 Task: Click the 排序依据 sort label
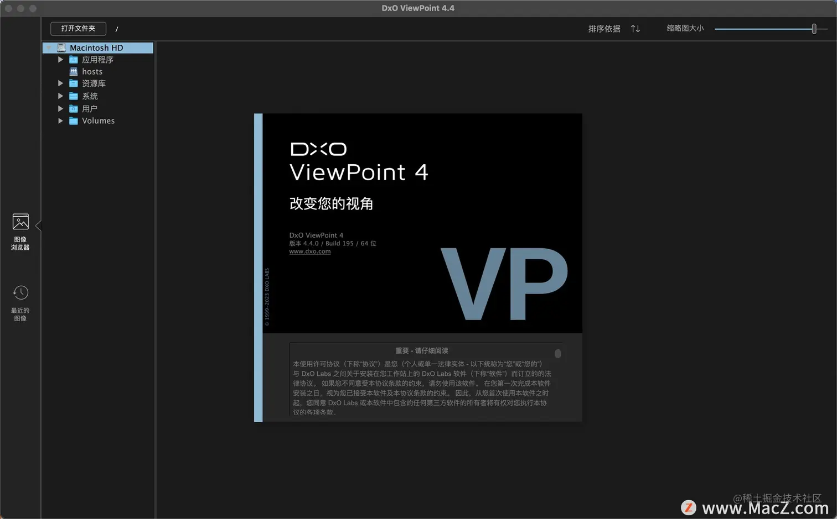(604, 28)
